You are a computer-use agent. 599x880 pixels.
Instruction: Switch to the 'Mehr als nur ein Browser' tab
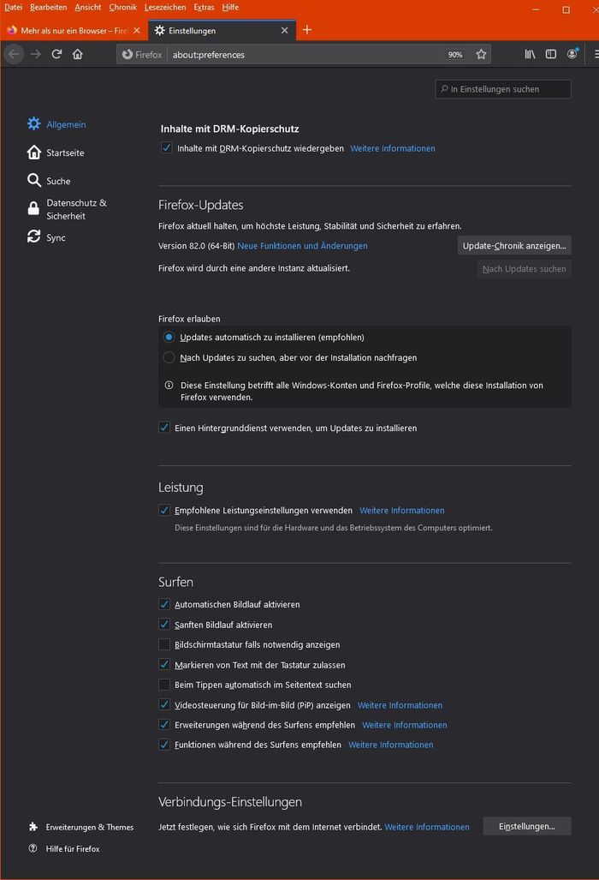[x=68, y=28]
